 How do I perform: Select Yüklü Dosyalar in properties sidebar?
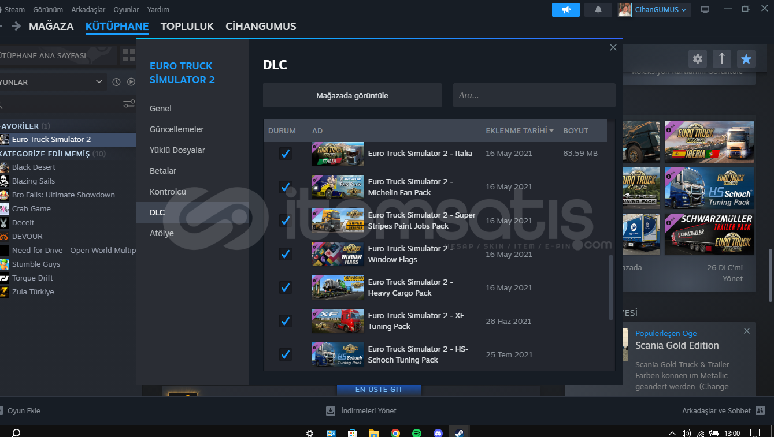point(192,150)
